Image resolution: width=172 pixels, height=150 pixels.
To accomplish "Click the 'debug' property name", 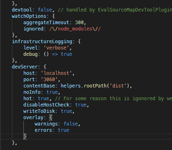I will point(31,54).
